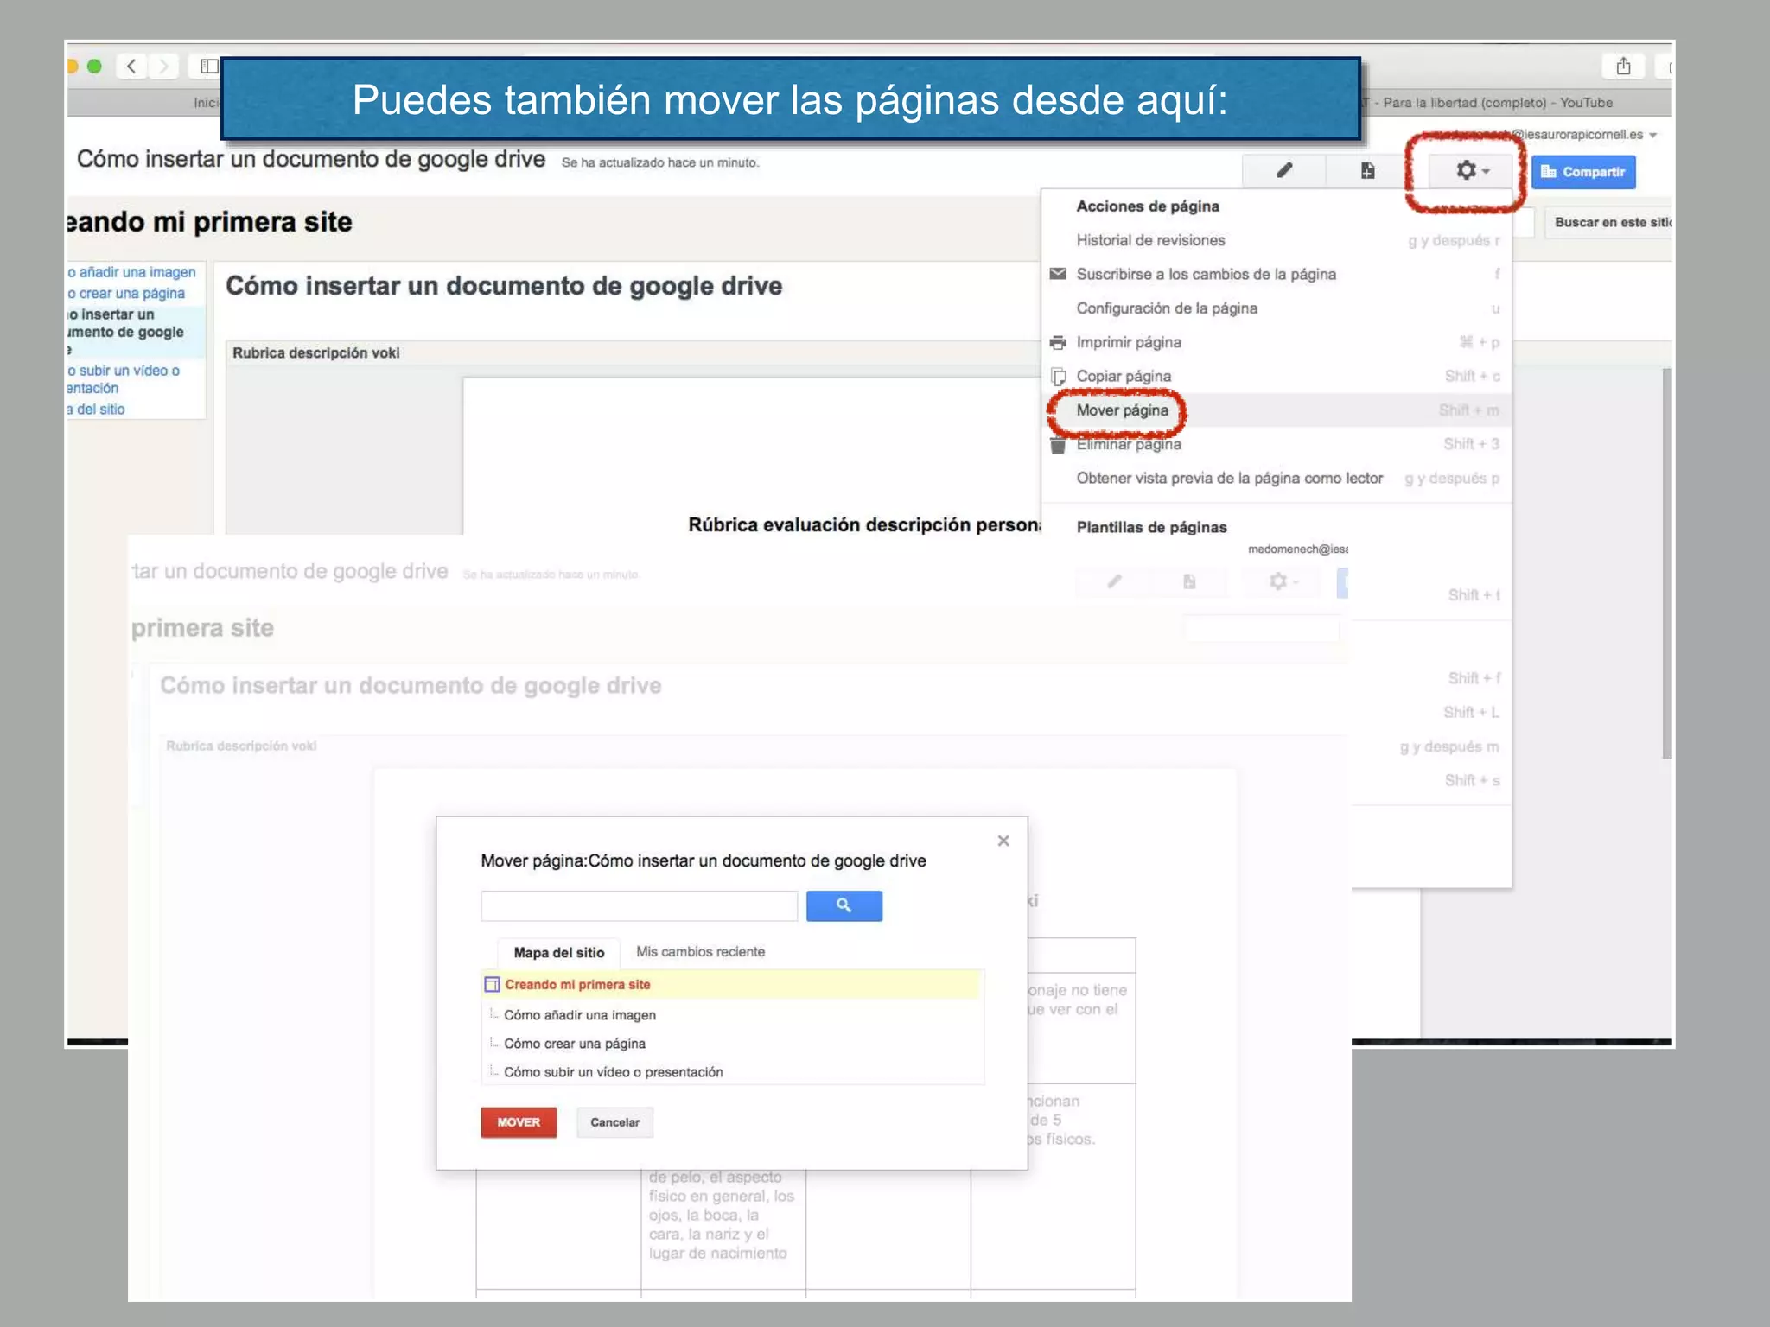The height and width of the screenshot is (1327, 1770).
Task: Click the page vertical scrollbar
Action: coord(1667,563)
